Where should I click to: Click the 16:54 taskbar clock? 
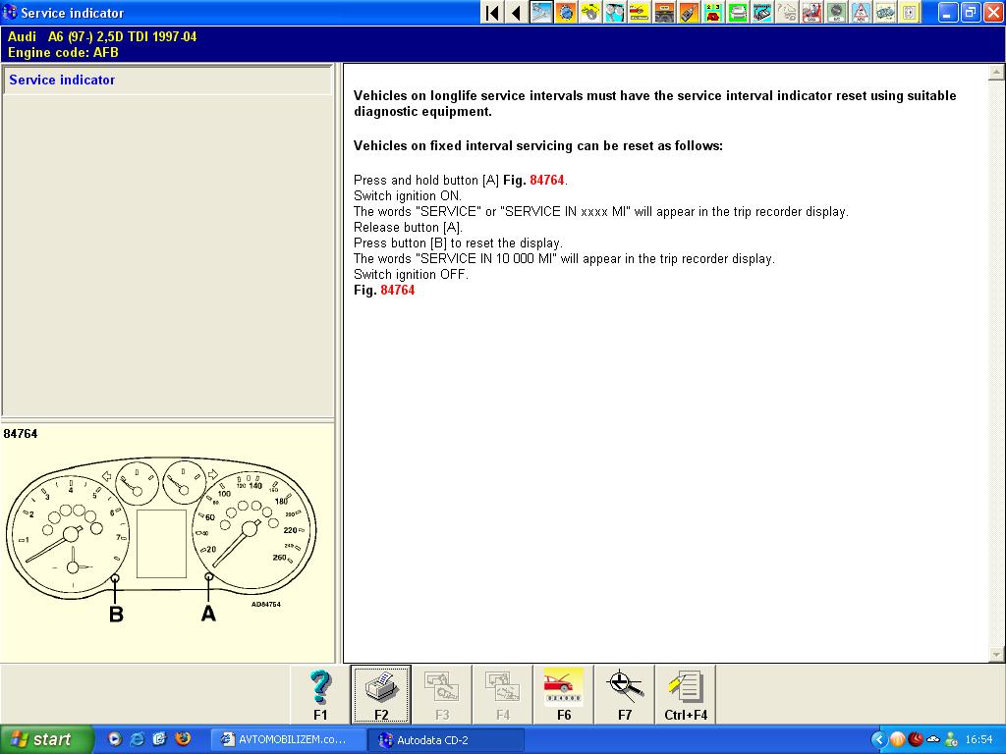tap(978, 740)
